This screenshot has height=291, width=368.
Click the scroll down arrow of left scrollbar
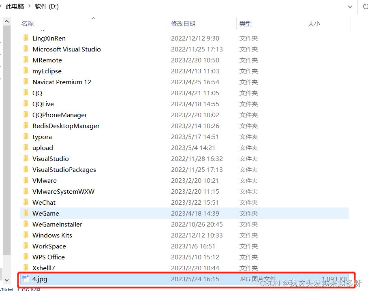[6, 280]
